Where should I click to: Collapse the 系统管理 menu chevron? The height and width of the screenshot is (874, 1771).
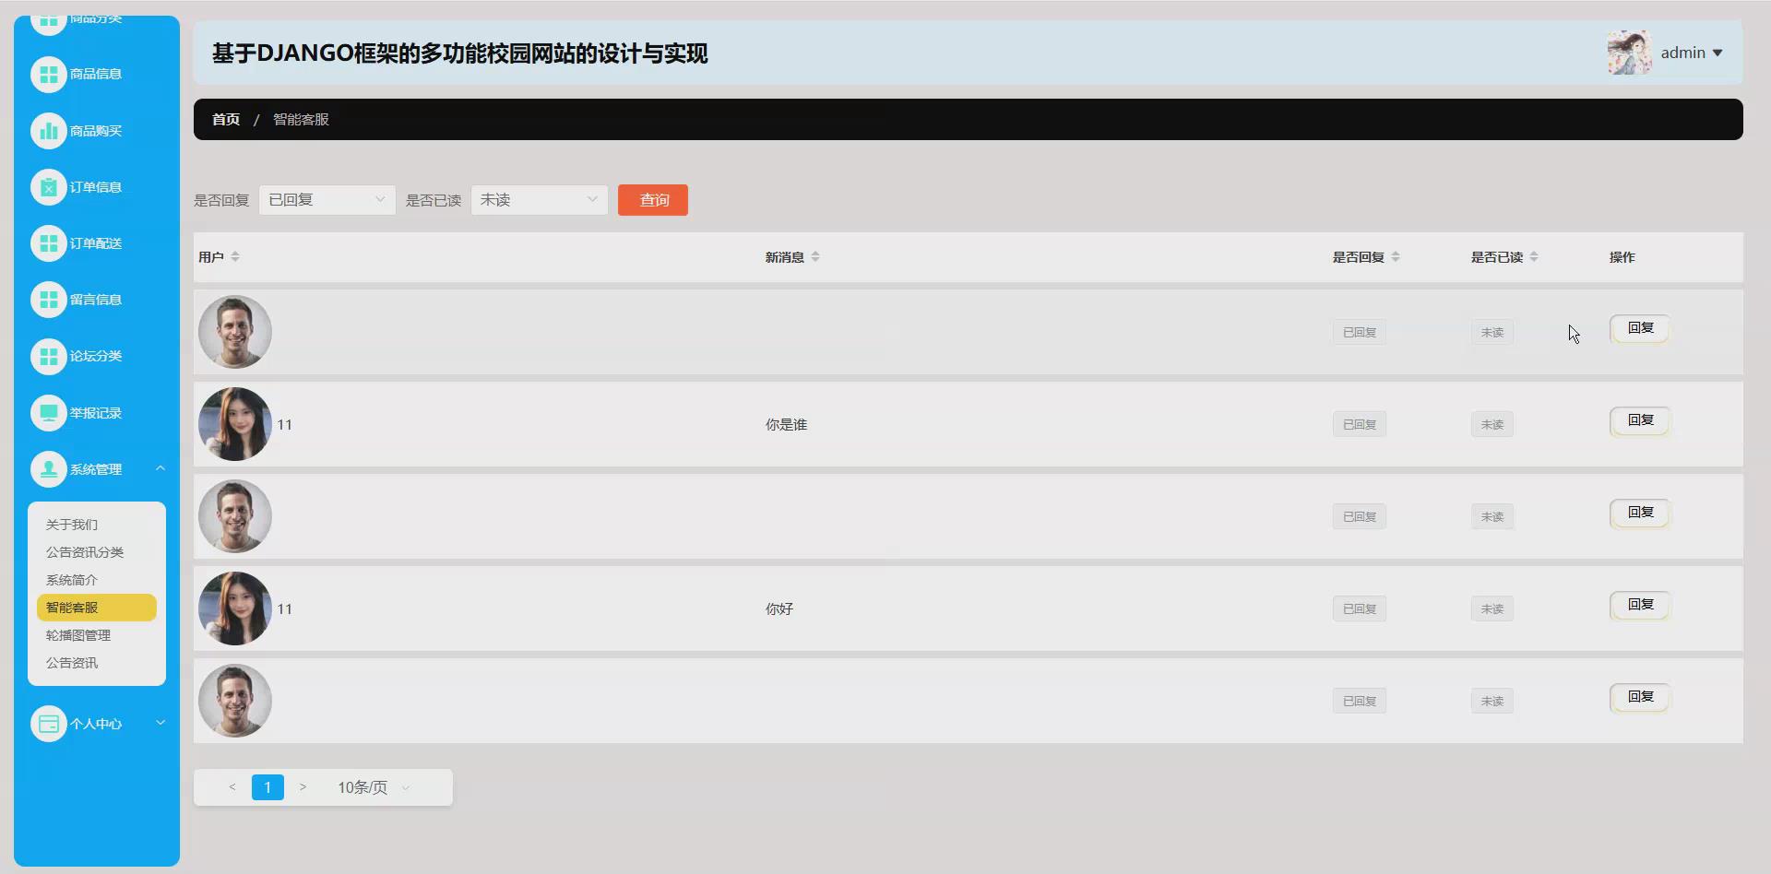click(160, 468)
